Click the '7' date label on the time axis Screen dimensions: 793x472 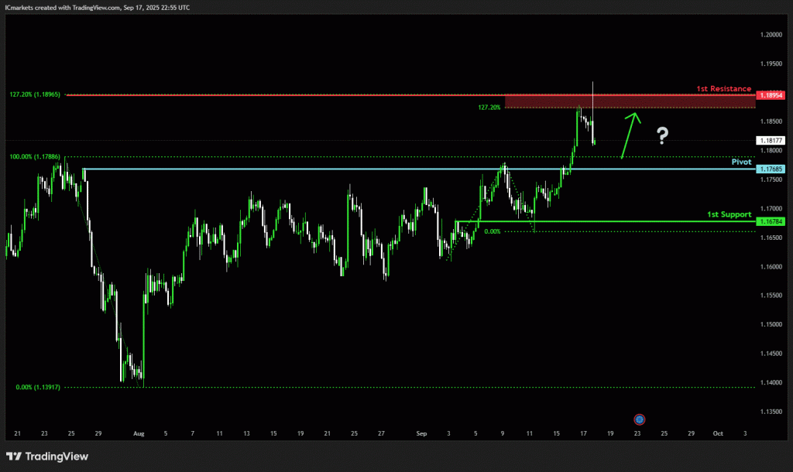tap(192, 433)
